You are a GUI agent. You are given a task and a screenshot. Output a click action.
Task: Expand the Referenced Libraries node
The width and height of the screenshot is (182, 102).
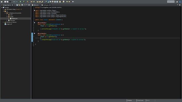pyautogui.click(x=3, y=22)
